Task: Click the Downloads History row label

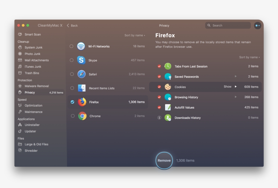Action: [187, 118]
